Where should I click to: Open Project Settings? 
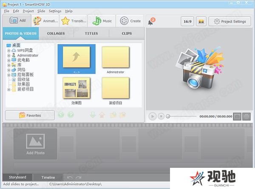point(230,21)
